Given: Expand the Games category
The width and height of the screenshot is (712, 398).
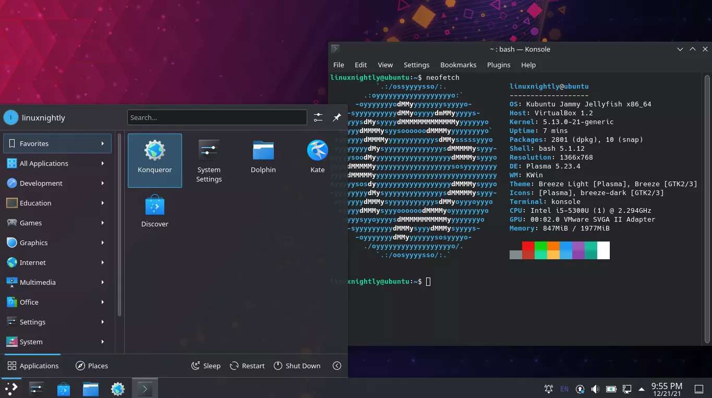Looking at the screenshot, I should (57, 223).
